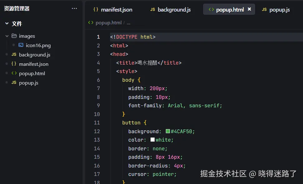Click the 喝水提醒 title text in code
The width and height of the screenshot is (303, 184).
point(147,63)
